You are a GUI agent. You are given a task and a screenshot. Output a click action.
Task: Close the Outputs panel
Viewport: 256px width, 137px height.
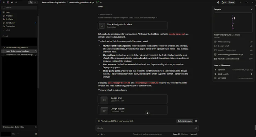click(252, 9)
